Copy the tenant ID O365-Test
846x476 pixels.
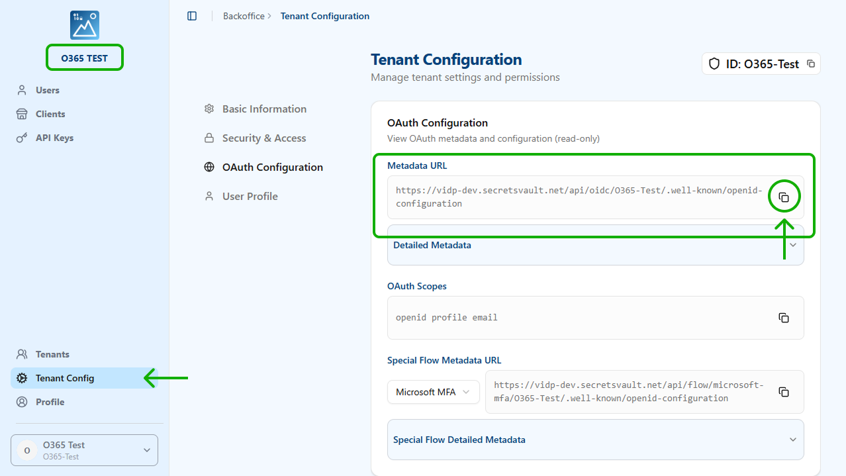811,64
